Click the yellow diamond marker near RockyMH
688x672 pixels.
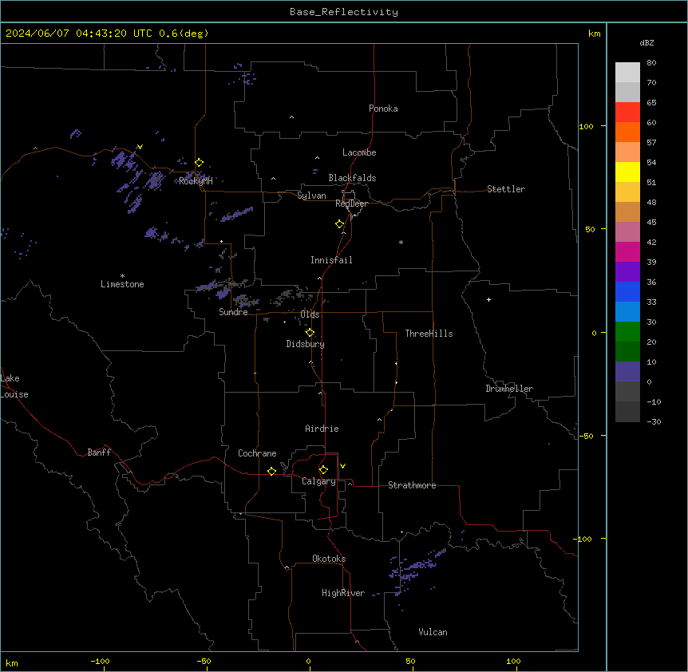(200, 163)
